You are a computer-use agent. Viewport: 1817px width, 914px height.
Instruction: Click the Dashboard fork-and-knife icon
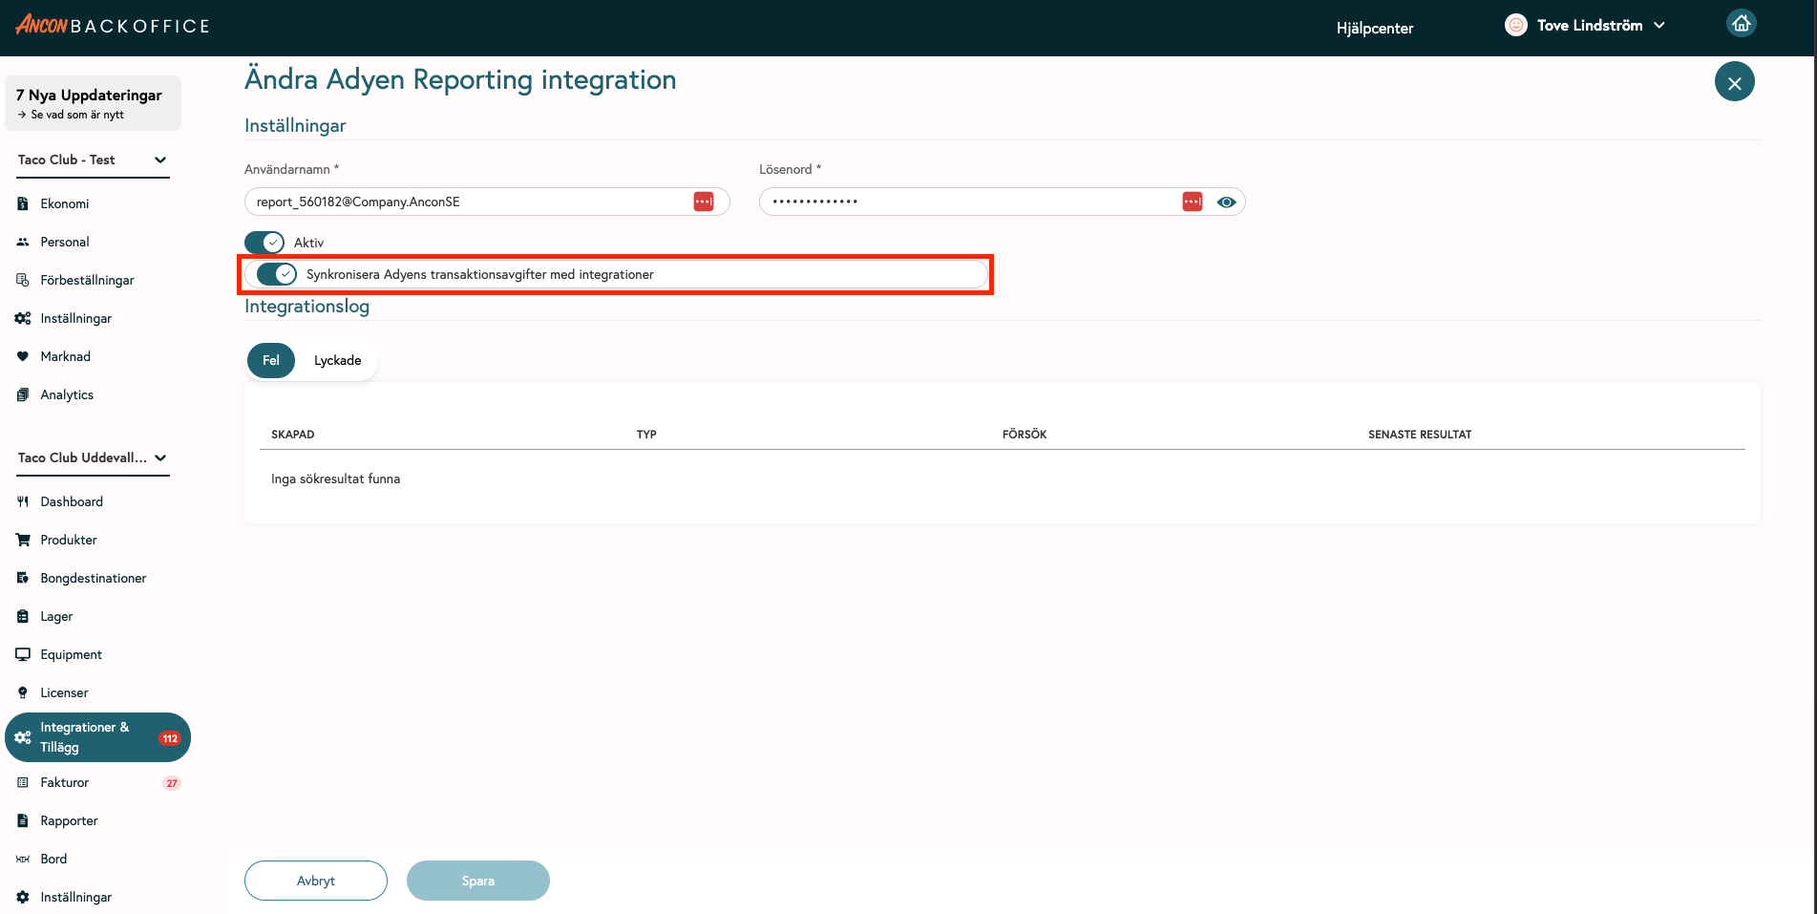(x=23, y=501)
